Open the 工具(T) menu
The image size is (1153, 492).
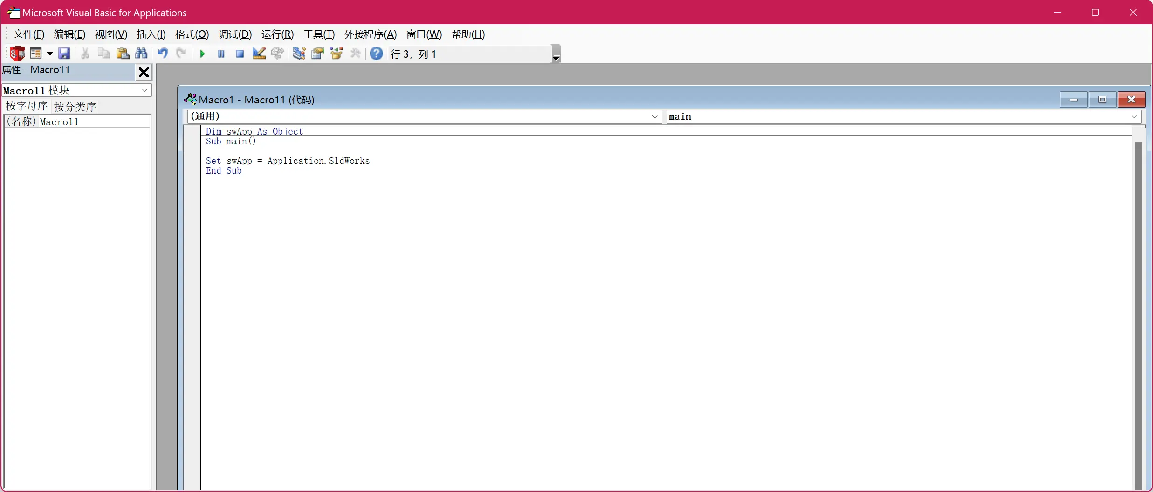click(319, 34)
